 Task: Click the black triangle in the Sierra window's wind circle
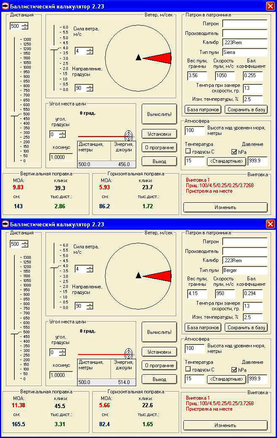click(x=138, y=58)
